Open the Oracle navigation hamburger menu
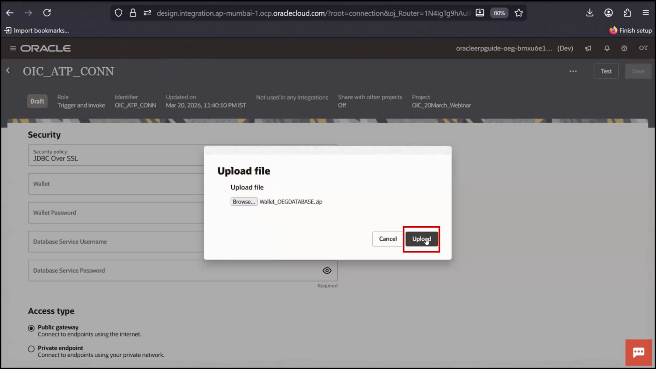Screen dimensions: 656x369 pos(13,48)
